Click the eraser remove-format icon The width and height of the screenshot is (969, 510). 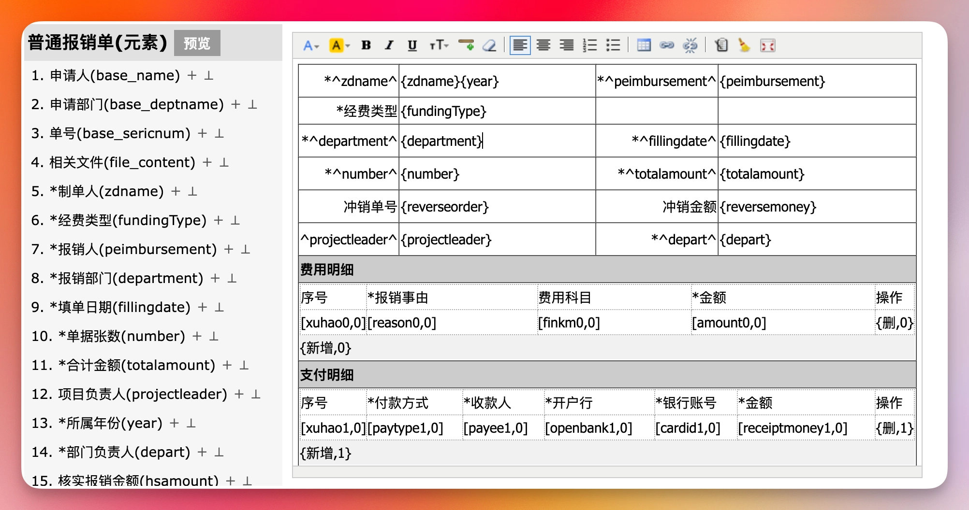[x=489, y=45]
